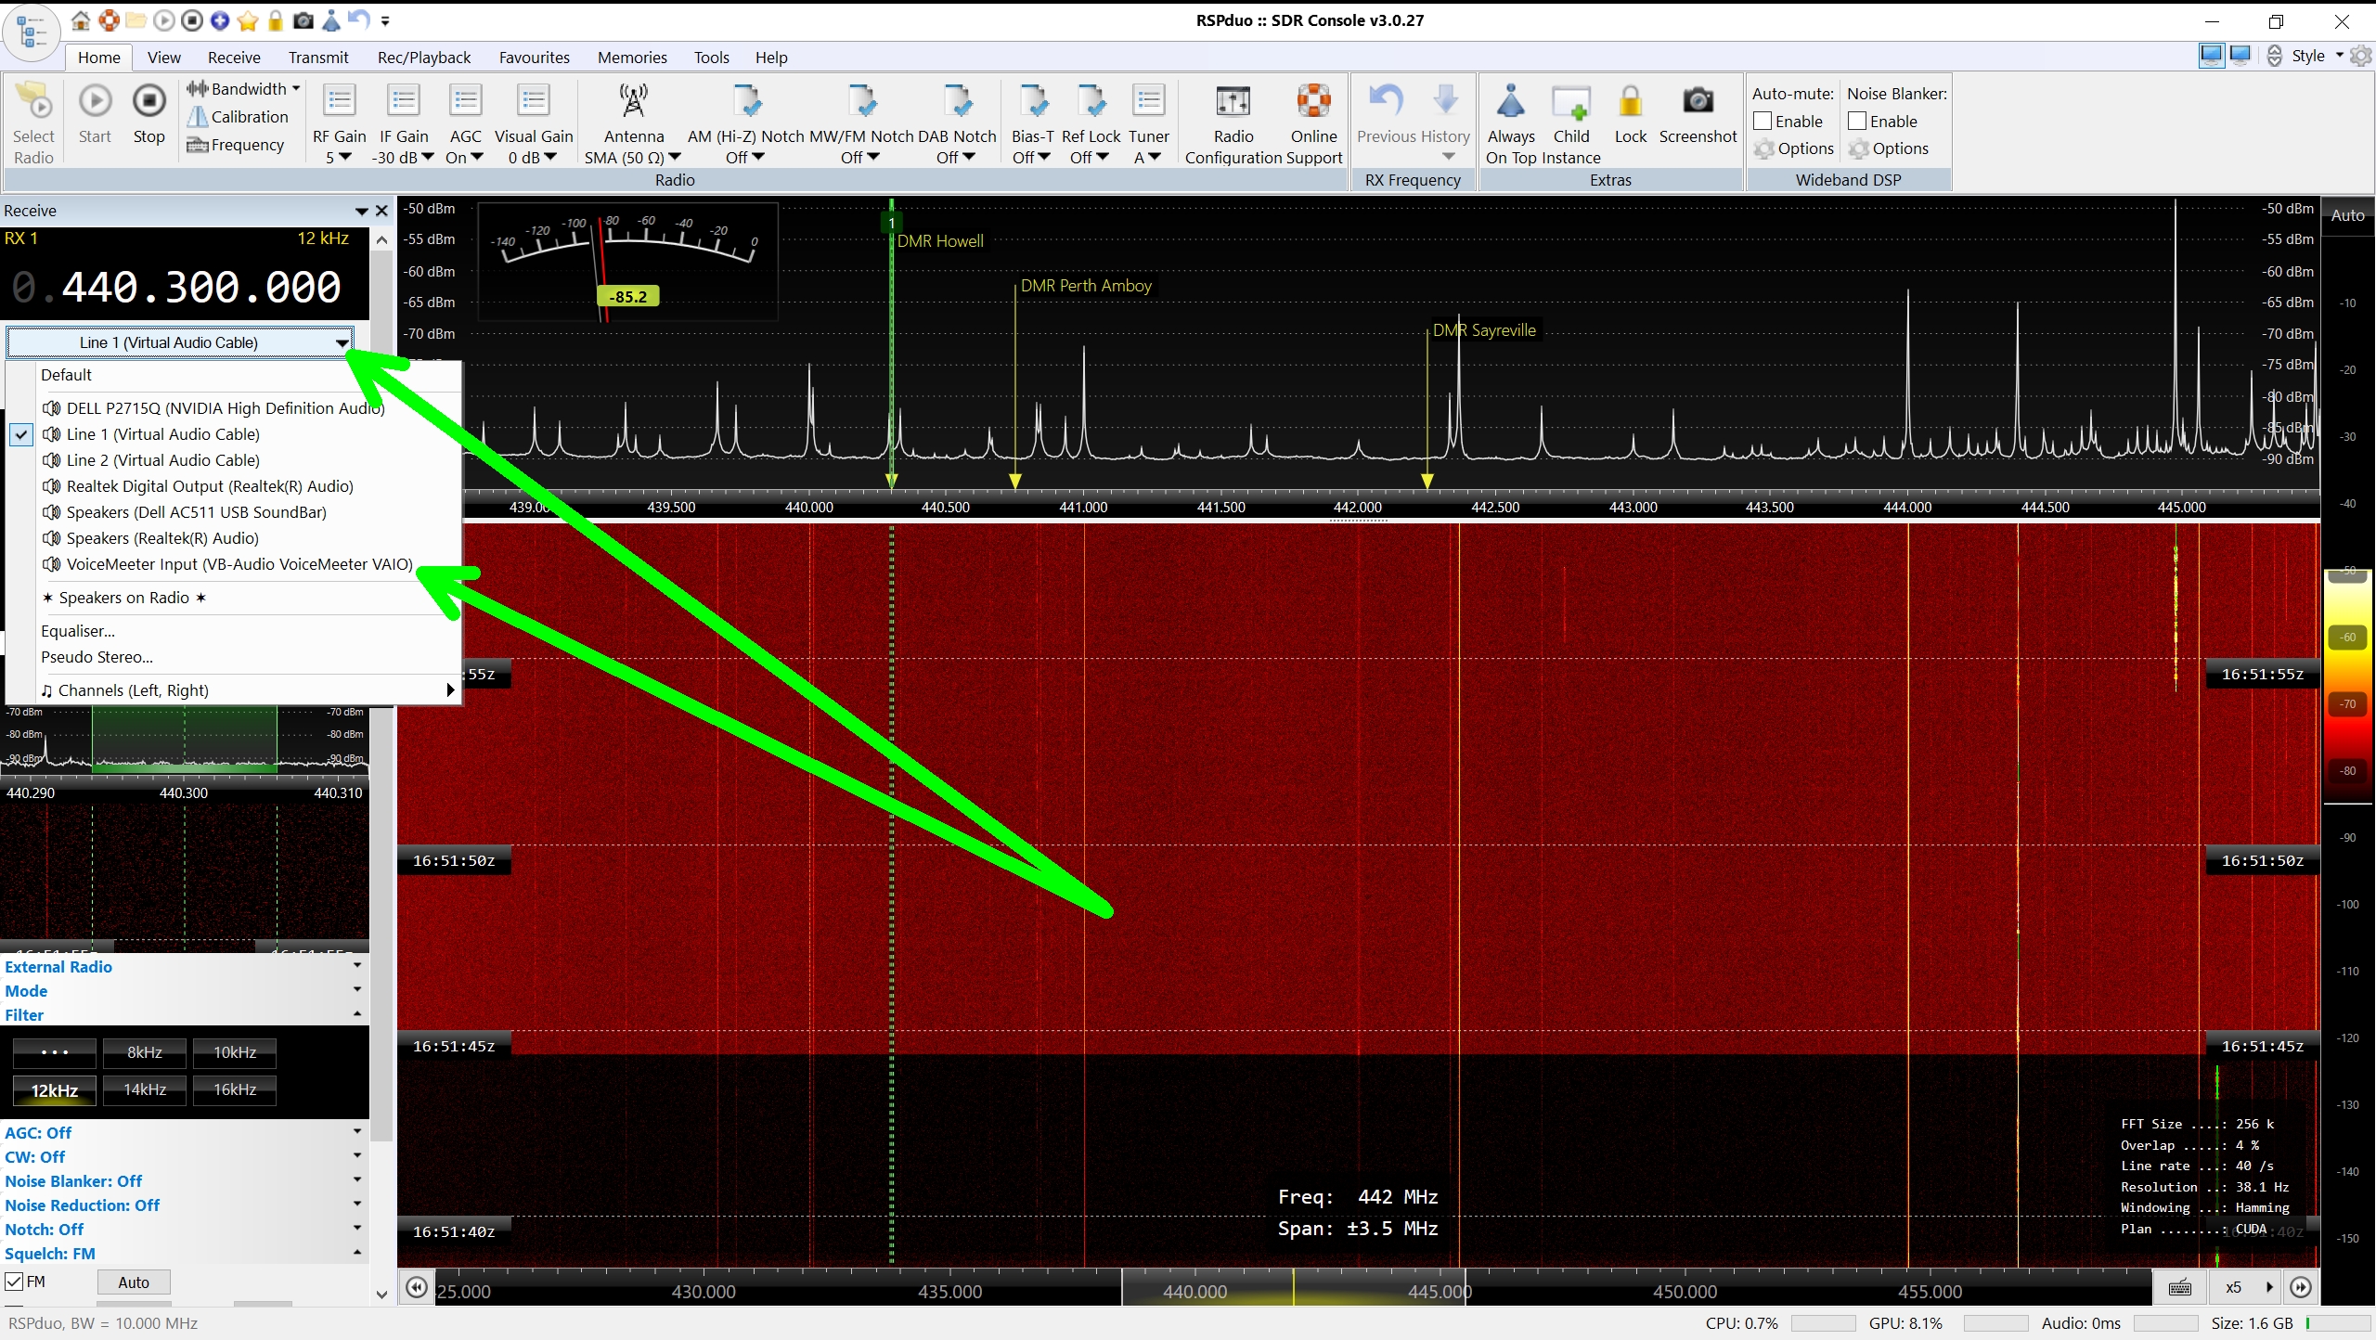Image resolution: width=2376 pixels, height=1340 pixels.
Task: Click the DMR Perth Amboy marker
Action: click(1085, 286)
